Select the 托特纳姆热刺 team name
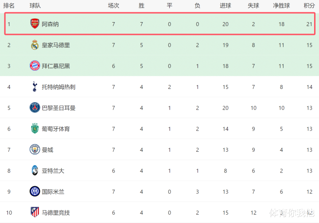The height and width of the screenshot is (223, 319). pyautogui.click(x=58, y=87)
